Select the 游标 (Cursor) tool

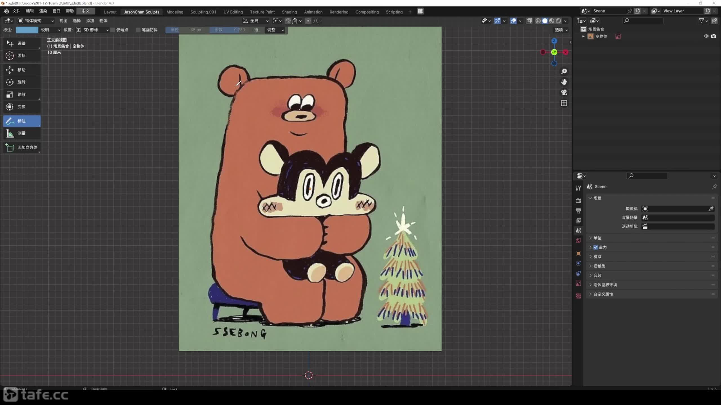point(22,56)
